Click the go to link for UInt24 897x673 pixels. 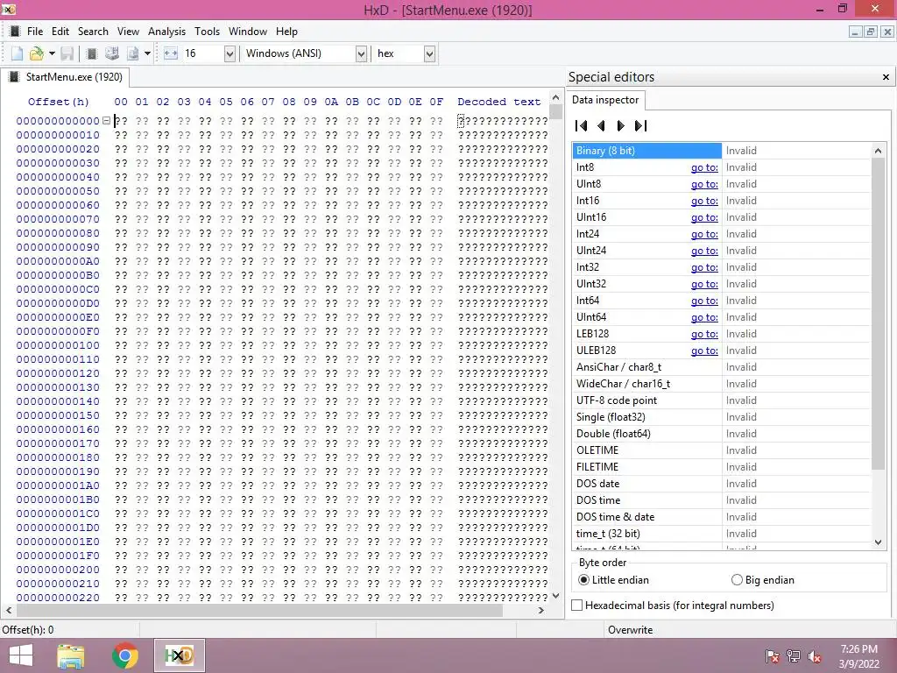(704, 251)
